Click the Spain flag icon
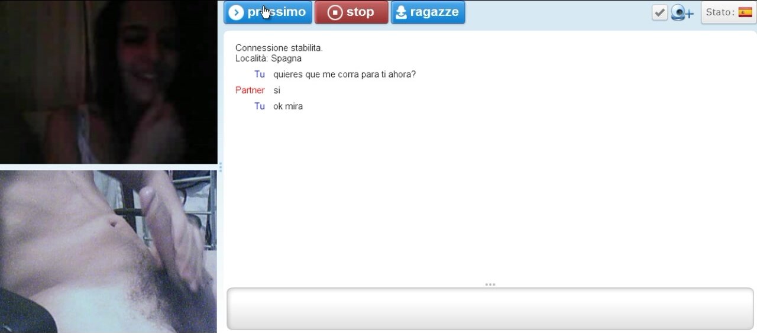Image resolution: width=757 pixels, height=333 pixels. pos(745,12)
